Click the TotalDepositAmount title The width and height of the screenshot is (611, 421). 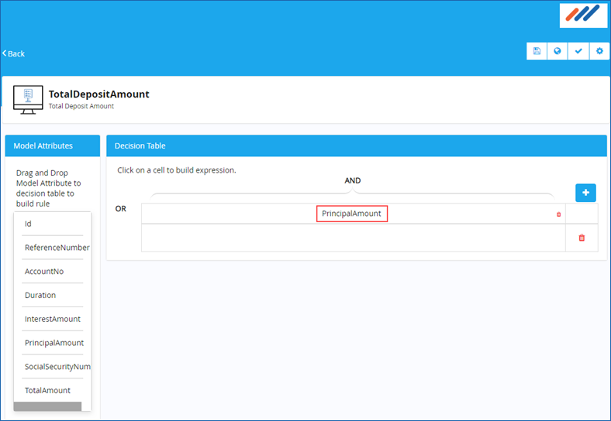click(99, 94)
